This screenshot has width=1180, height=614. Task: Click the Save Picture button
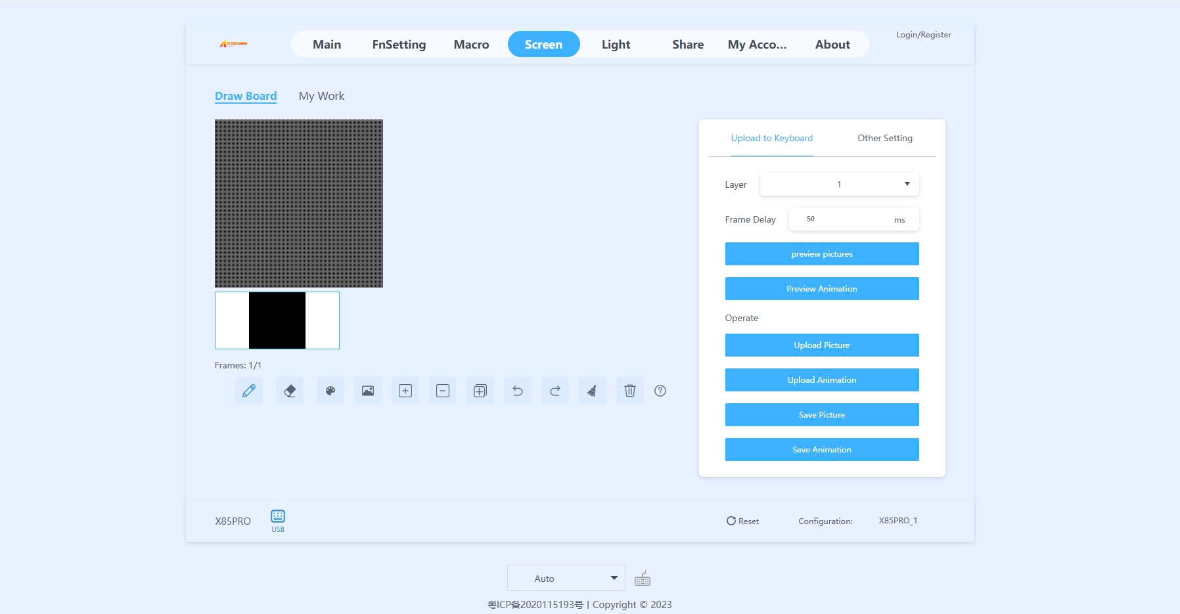pos(822,414)
